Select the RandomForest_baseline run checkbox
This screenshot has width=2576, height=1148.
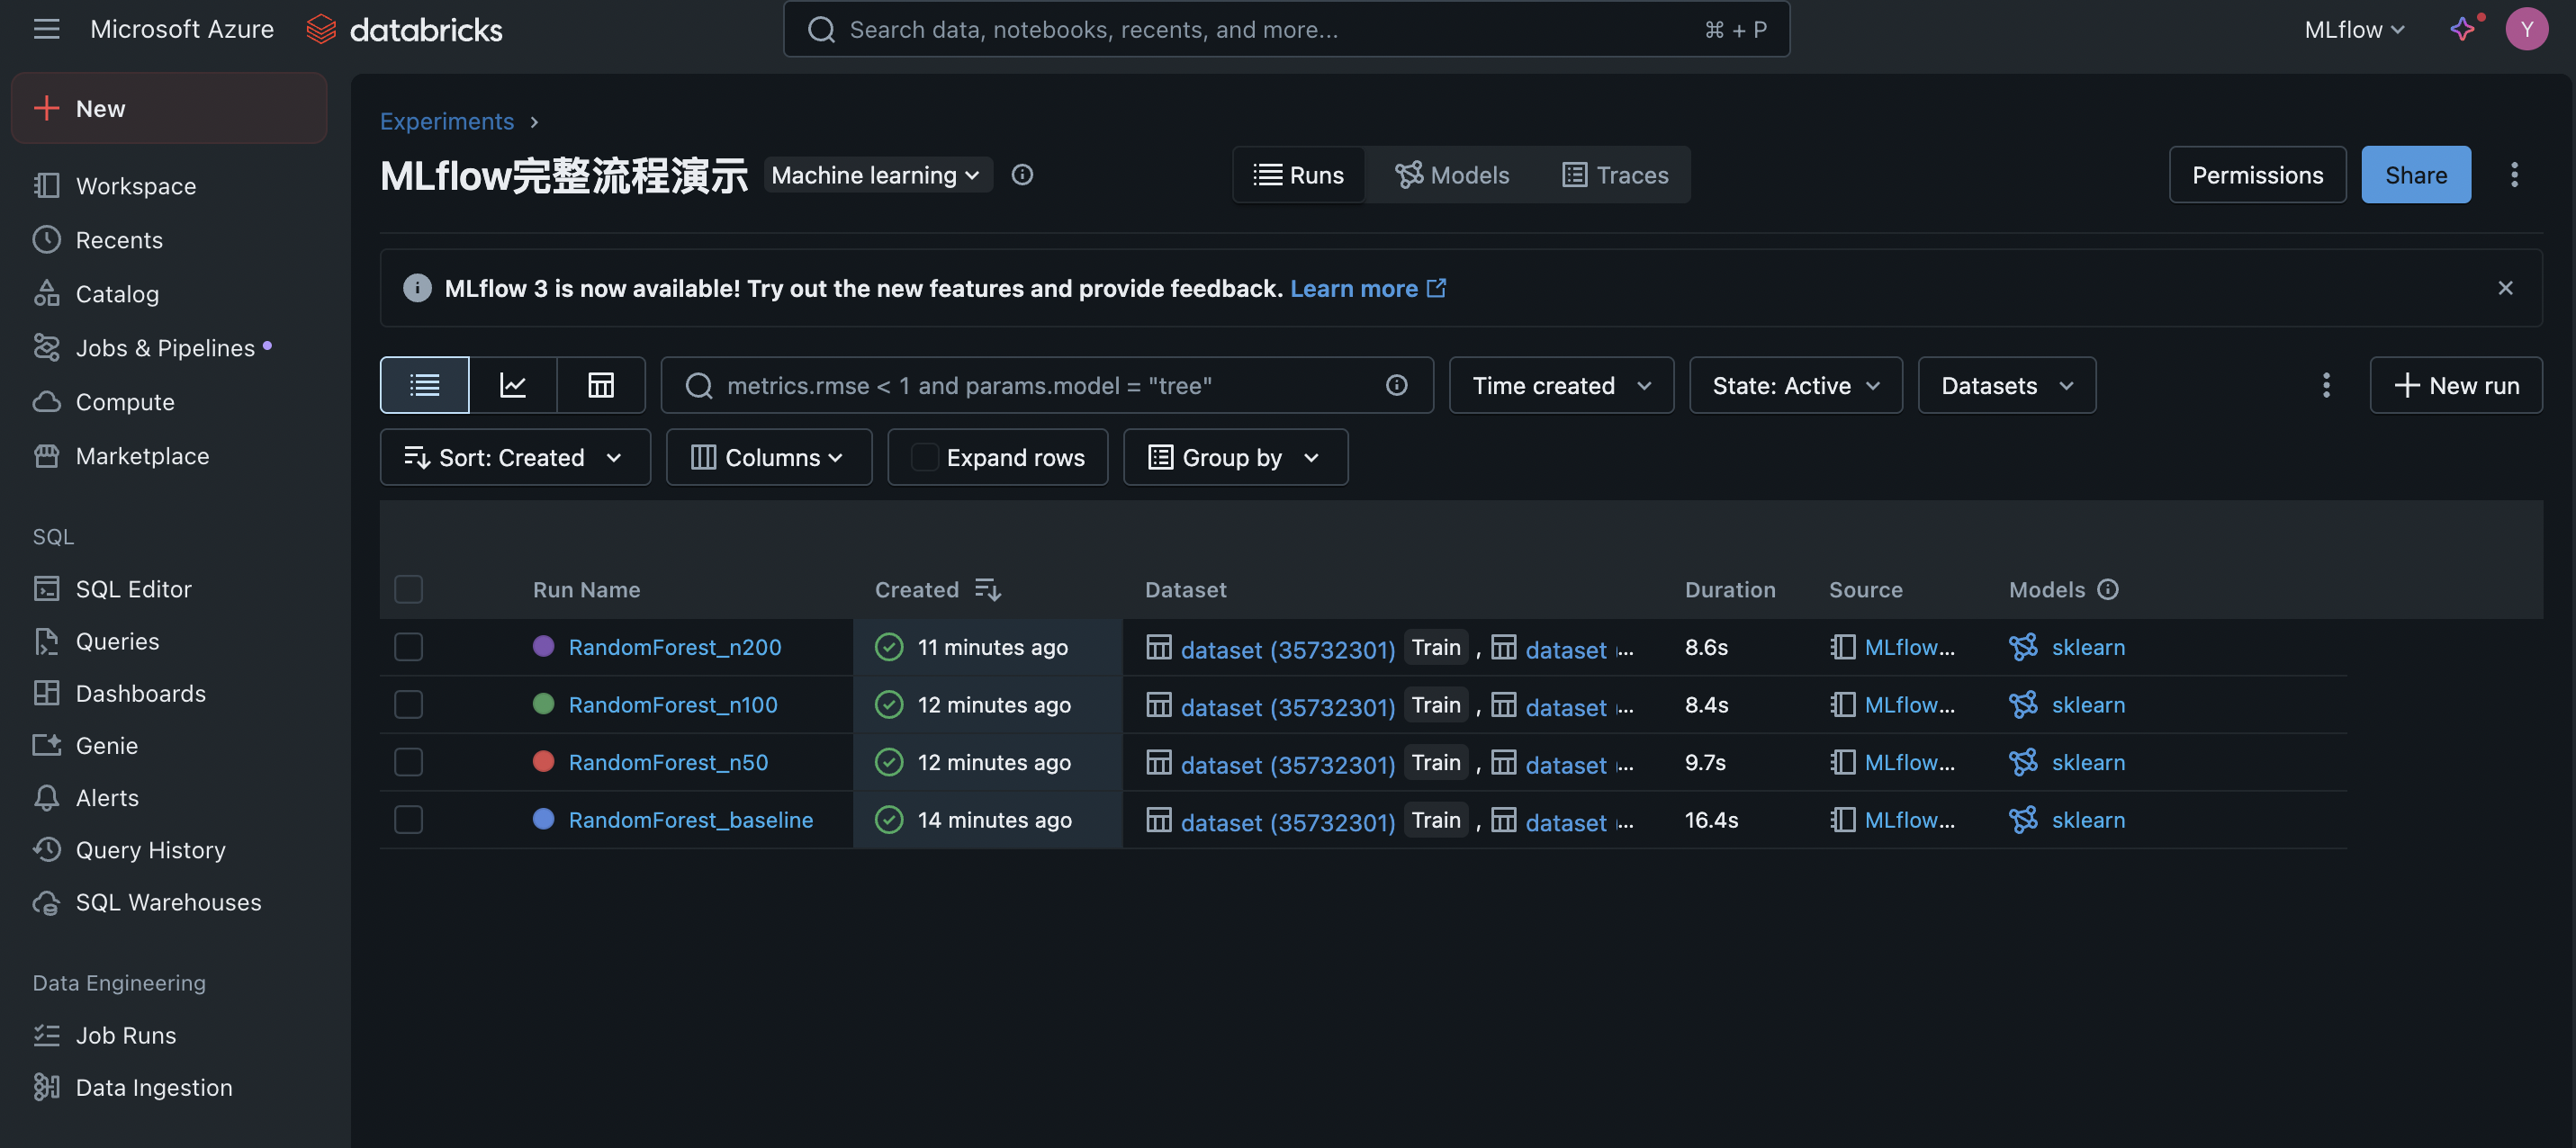coord(408,820)
